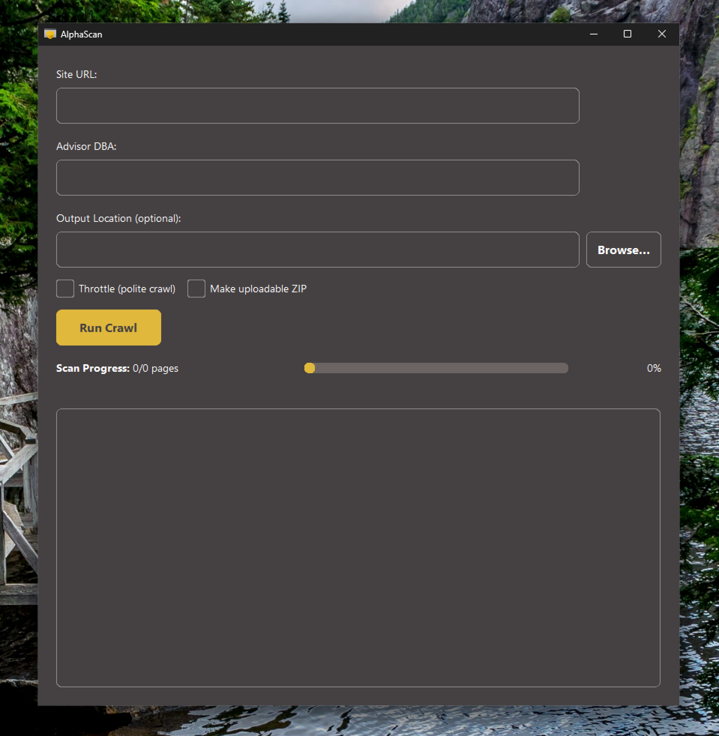Open the Browse... dialog for output location
The width and height of the screenshot is (719, 736).
coord(623,250)
